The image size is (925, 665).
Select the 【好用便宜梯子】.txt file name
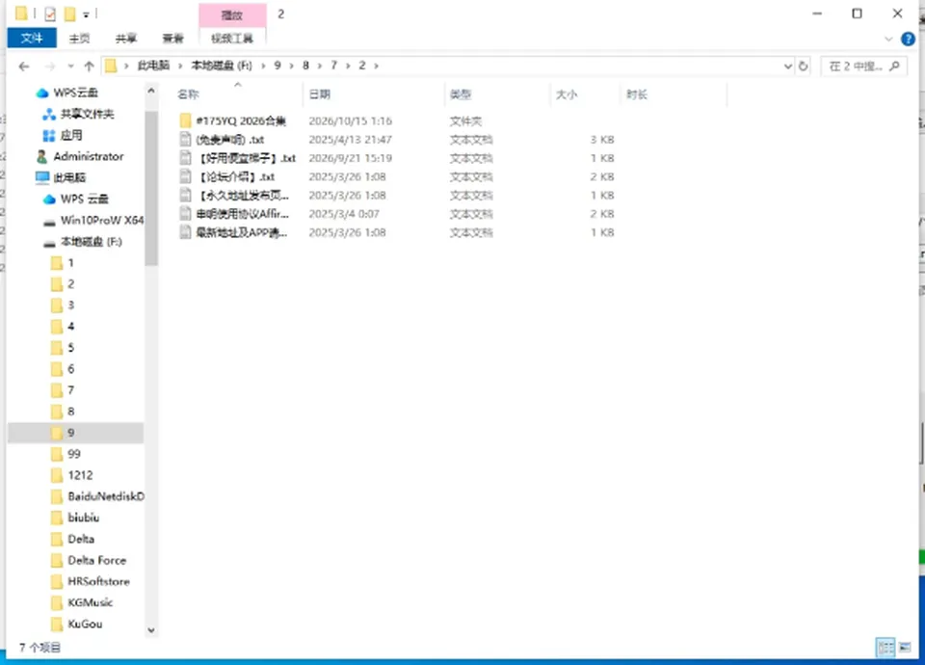[246, 158]
